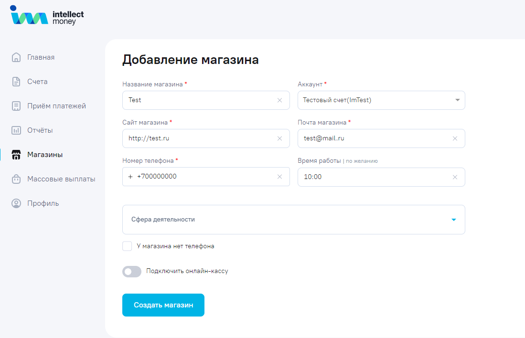Click the icon beside Массовые выплаты
This screenshot has height=338, width=525.
pyautogui.click(x=16, y=179)
